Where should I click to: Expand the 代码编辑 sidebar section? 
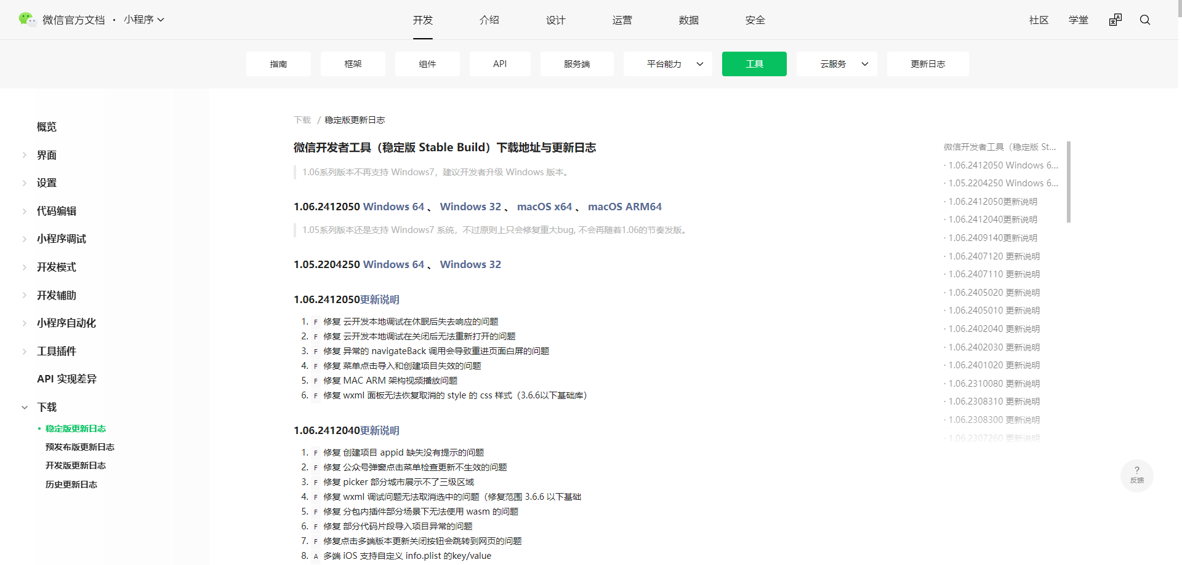25,211
